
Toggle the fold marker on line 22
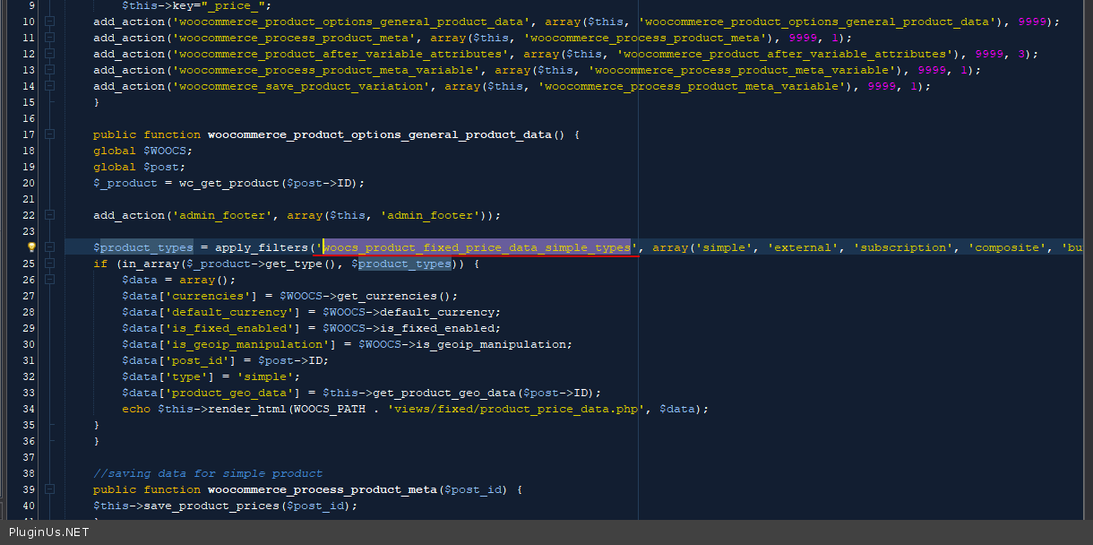pos(49,215)
